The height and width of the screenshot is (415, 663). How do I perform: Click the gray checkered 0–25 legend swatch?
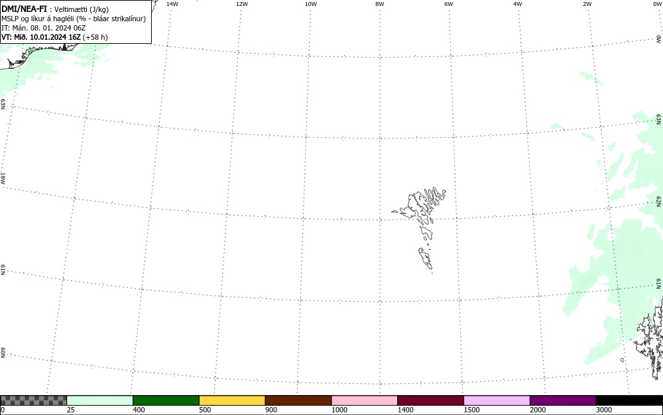tap(33, 400)
